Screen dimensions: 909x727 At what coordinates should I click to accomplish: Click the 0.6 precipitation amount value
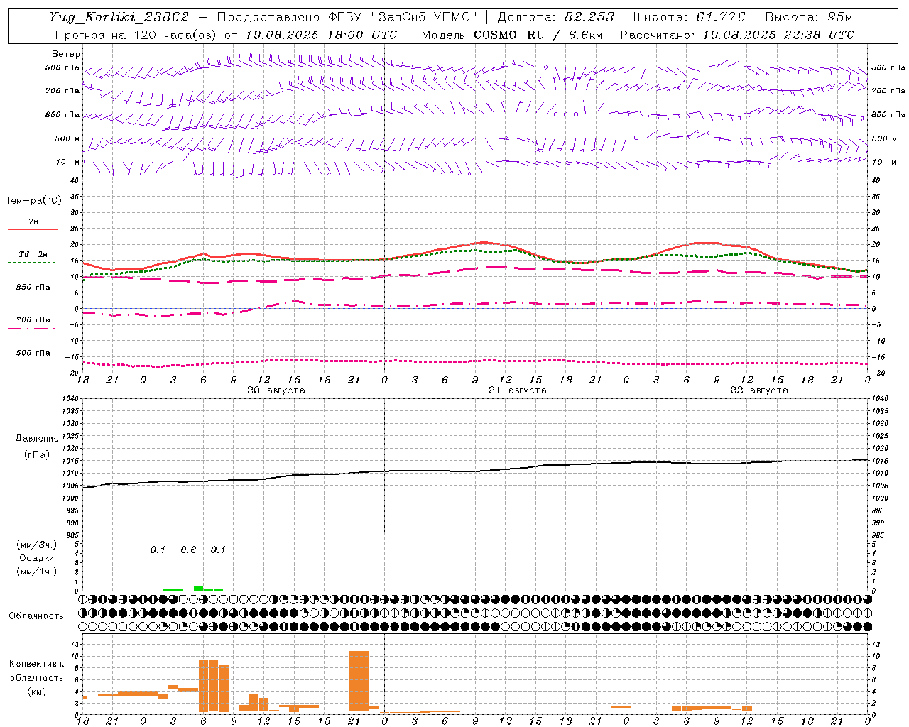(188, 550)
